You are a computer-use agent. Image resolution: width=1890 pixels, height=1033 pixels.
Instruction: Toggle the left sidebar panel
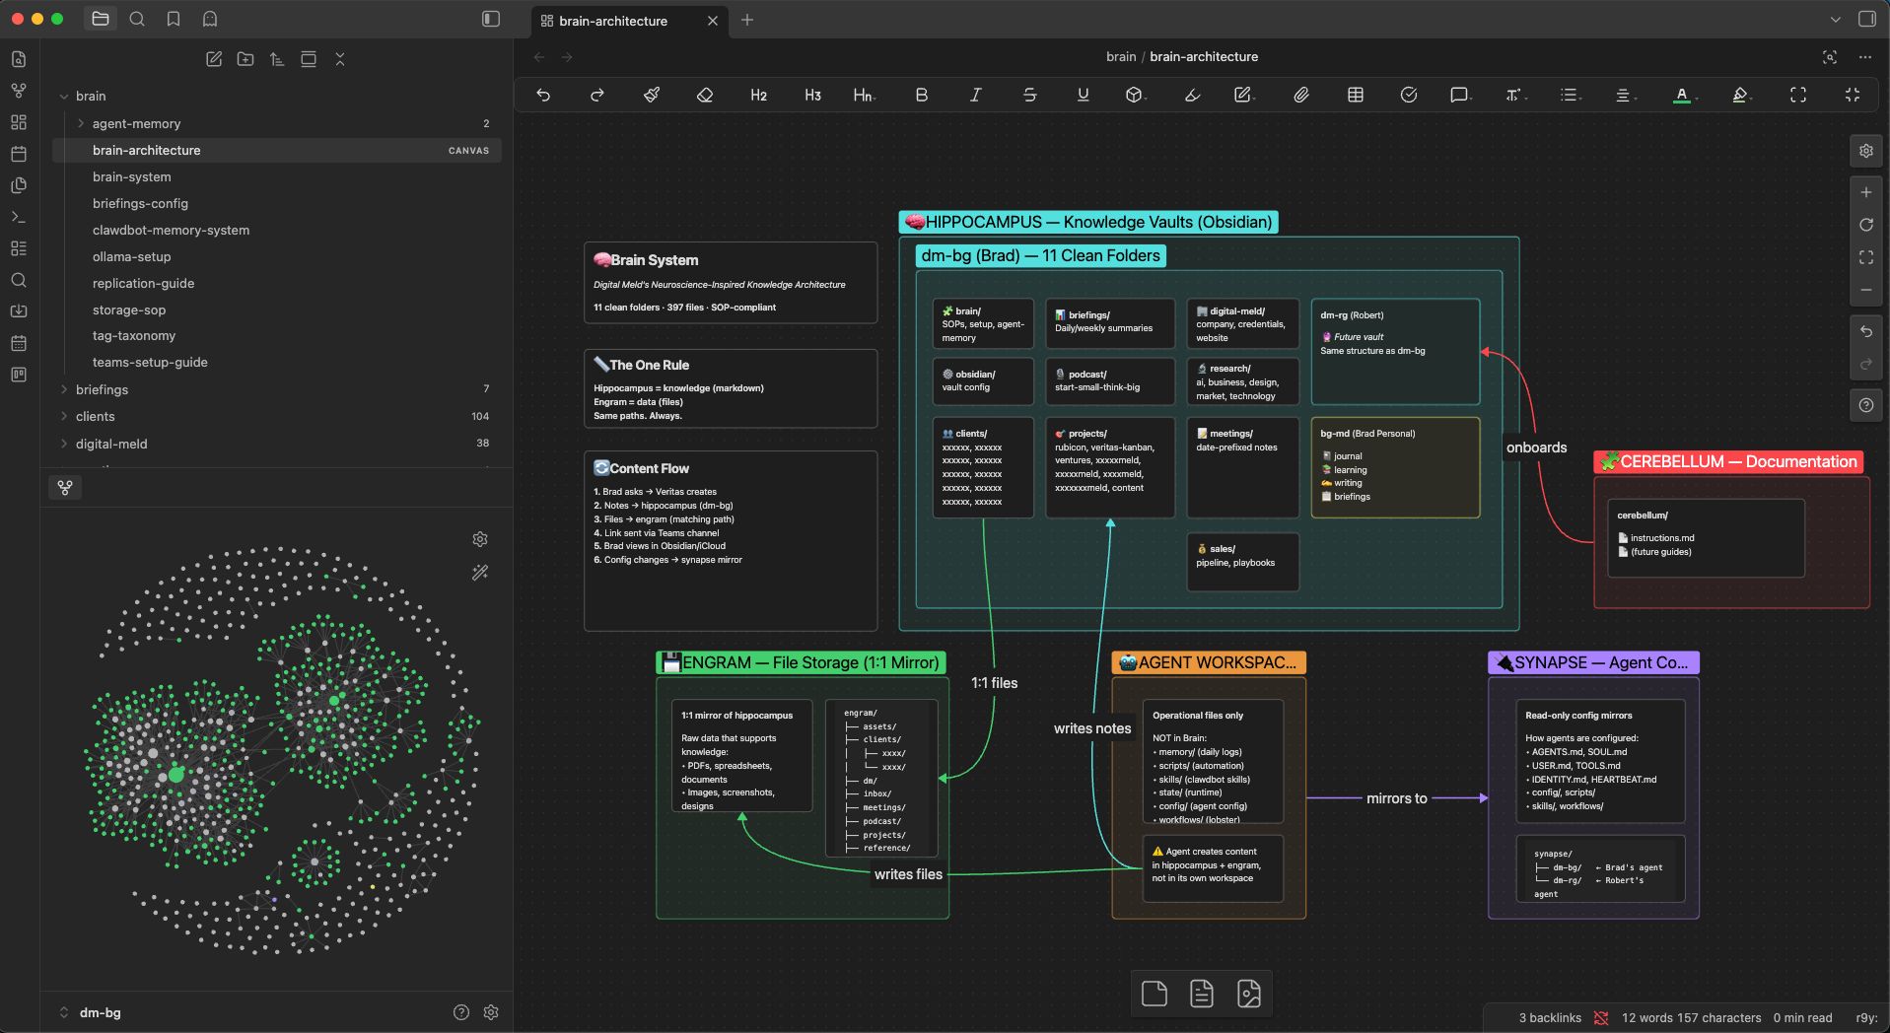click(491, 19)
